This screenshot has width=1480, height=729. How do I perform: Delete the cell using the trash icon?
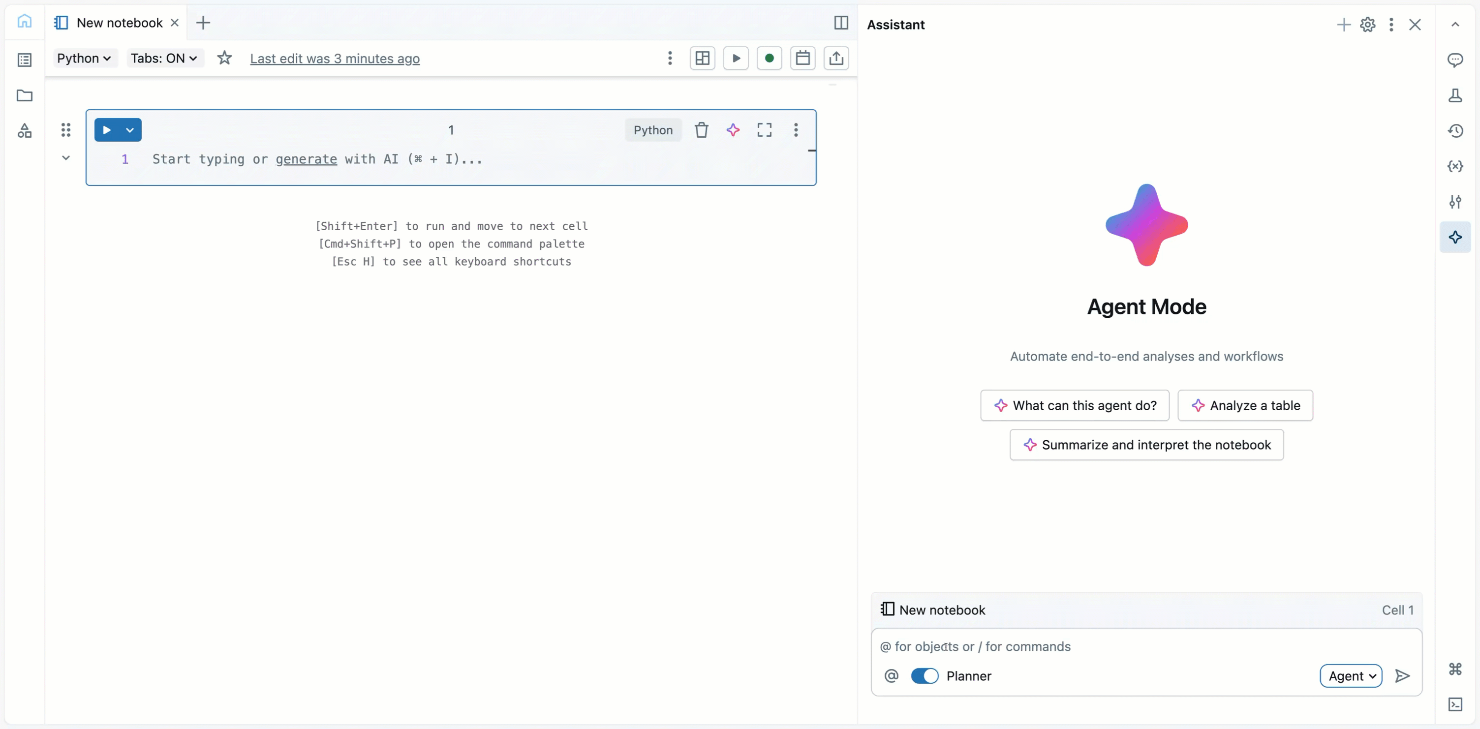click(x=702, y=130)
